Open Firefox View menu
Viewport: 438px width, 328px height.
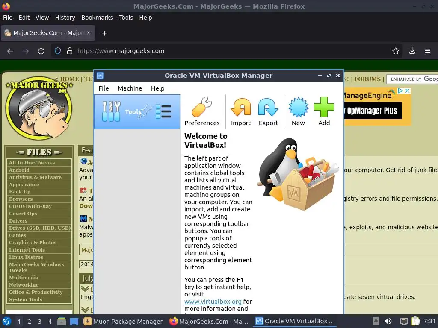click(x=42, y=18)
